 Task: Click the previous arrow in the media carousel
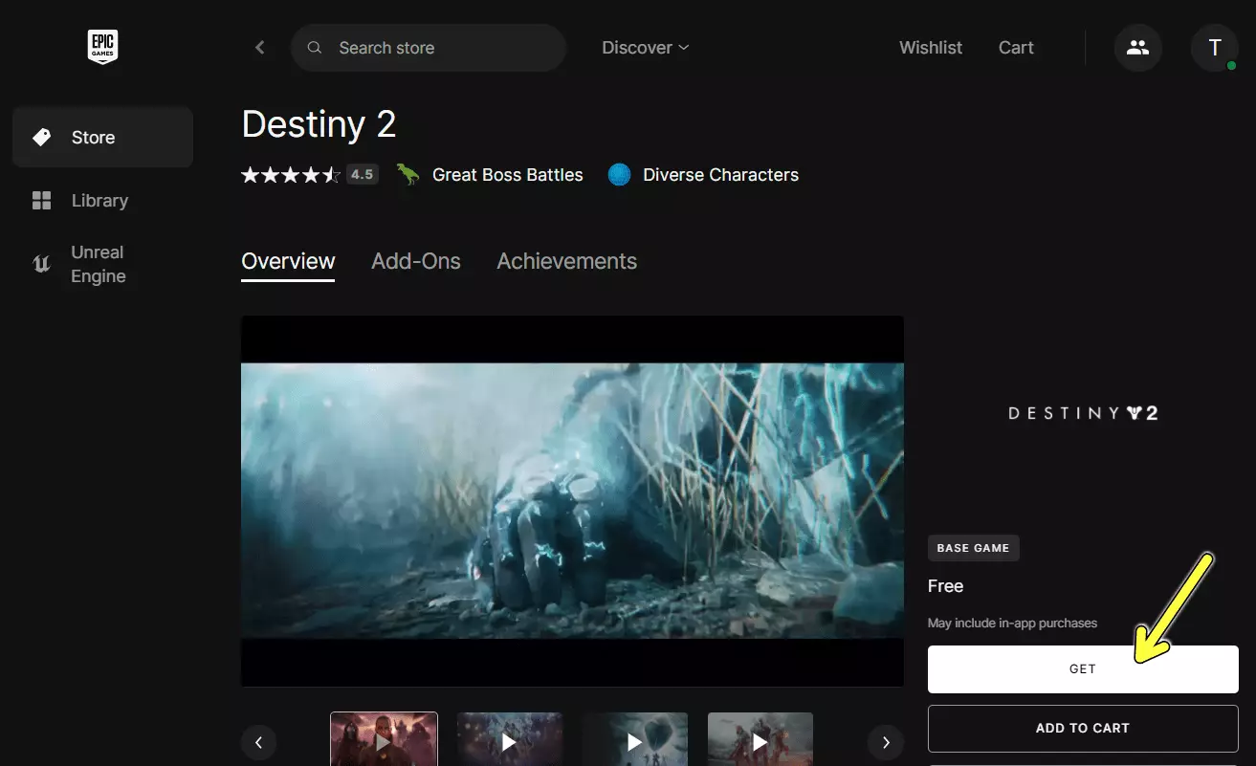pos(259,742)
